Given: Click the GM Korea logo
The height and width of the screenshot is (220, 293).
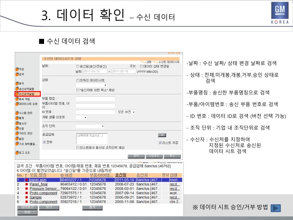Looking at the screenshot, I should pyautogui.click(x=280, y=13).
